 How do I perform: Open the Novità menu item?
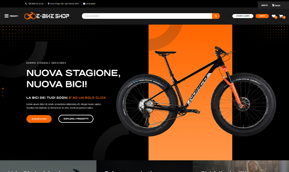click(x=264, y=5)
